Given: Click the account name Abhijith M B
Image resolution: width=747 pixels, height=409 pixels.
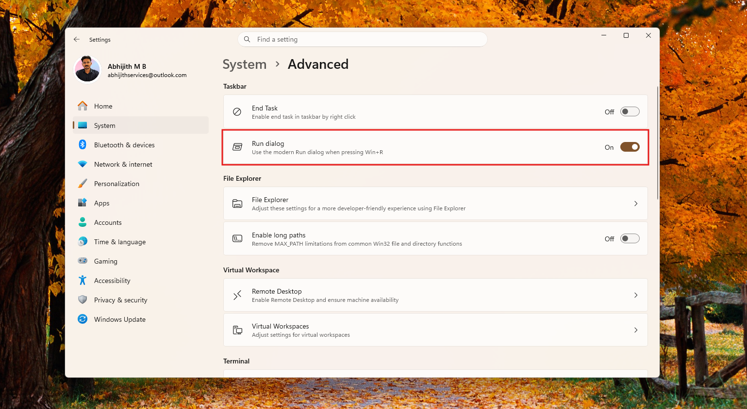Looking at the screenshot, I should 127,66.
